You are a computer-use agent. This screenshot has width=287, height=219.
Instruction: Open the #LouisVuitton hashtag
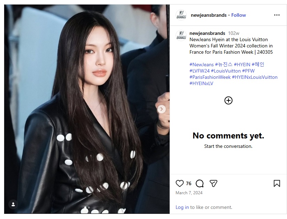pyautogui.click(x=226, y=71)
